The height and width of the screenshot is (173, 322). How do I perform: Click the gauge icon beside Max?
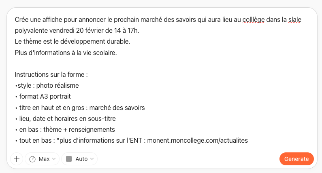coord(32,159)
